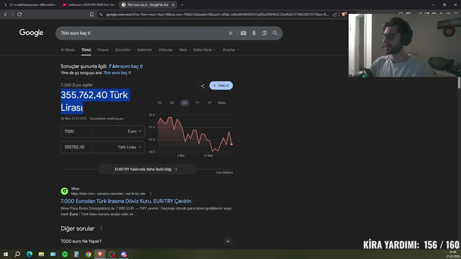Select the Maks. chart range
This screenshot has width=461, height=259.
222,103
